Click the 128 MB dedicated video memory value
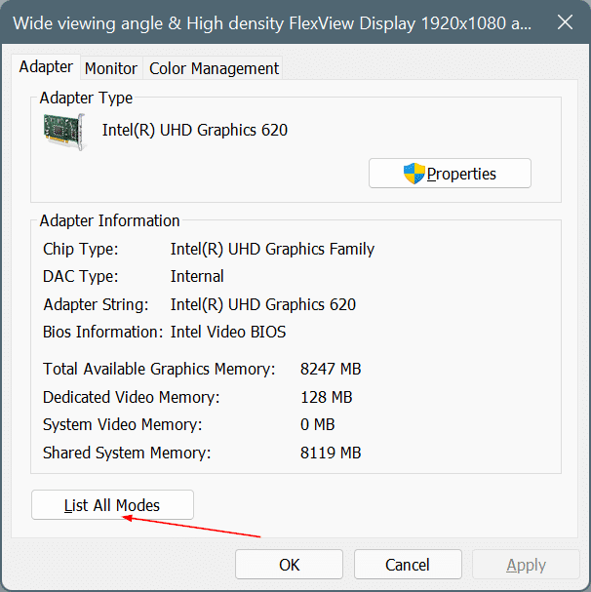The width and height of the screenshot is (591, 592). point(327,397)
